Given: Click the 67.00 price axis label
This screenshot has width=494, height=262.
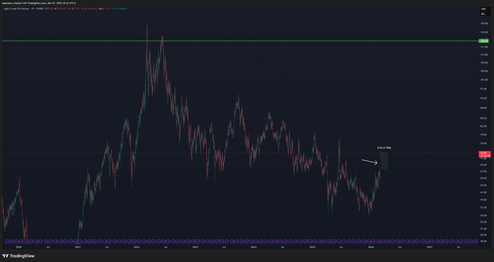Looking at the screenshot, I should [483, 171].
